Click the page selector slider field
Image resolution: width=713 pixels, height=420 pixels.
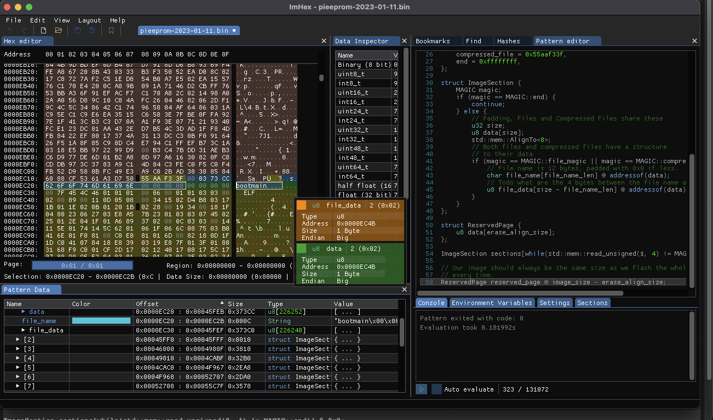pos(82,266)
